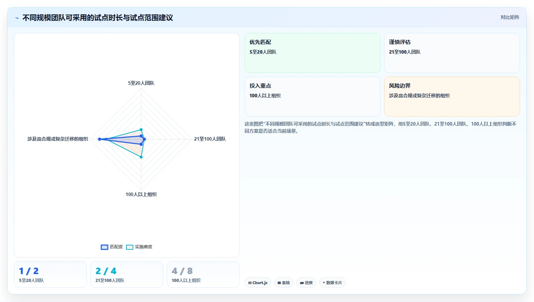Click the radar axis label 100人以上组织
The image size is (534, 302).
click(141, 194)
